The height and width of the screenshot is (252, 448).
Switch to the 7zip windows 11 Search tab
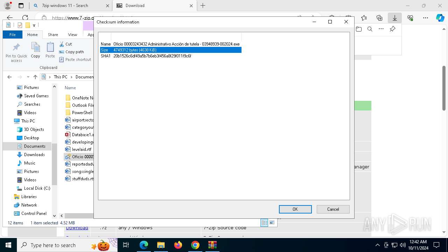(71, 6)
